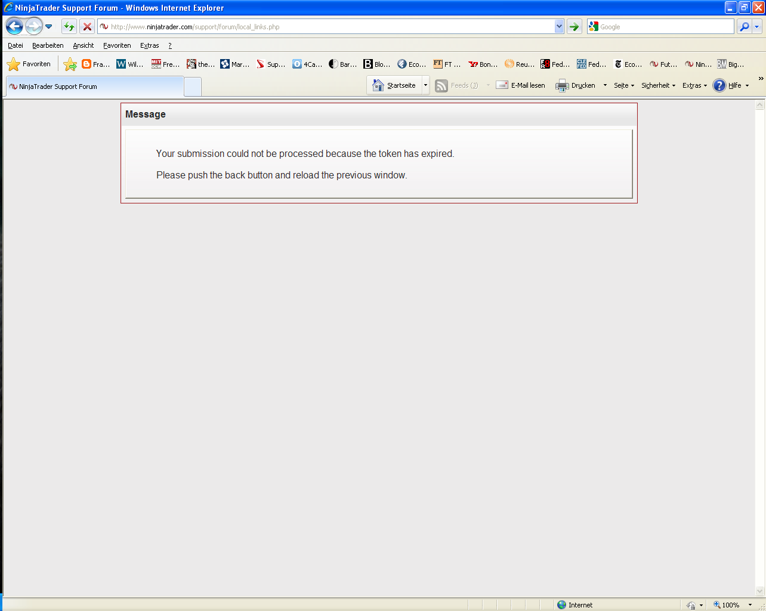Click the vertical scrollbar up arrow
Viewport: 766px width, 611px height.
760,105
